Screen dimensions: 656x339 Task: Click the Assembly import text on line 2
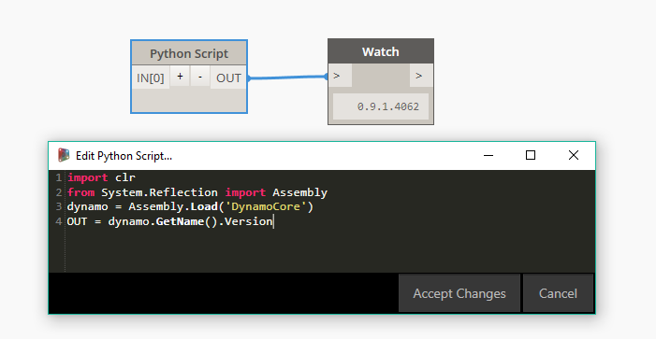tap(300, 192)
